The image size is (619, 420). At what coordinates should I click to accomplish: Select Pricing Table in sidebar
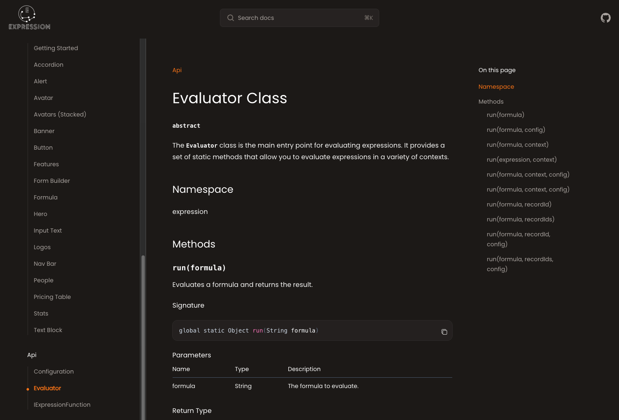coord(52,297)
